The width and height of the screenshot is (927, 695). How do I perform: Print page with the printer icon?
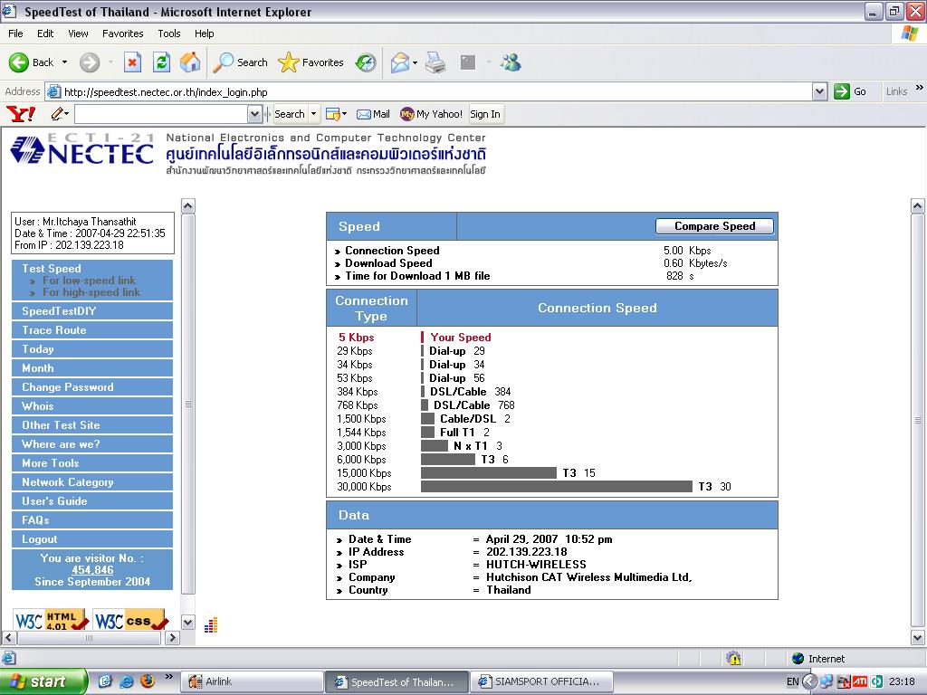click(x=435, y=62)
